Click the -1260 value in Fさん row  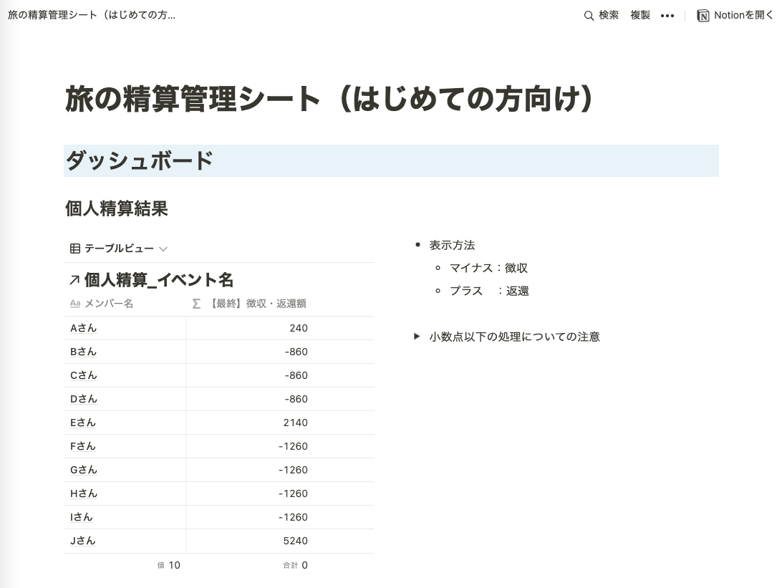click(294, 446)
